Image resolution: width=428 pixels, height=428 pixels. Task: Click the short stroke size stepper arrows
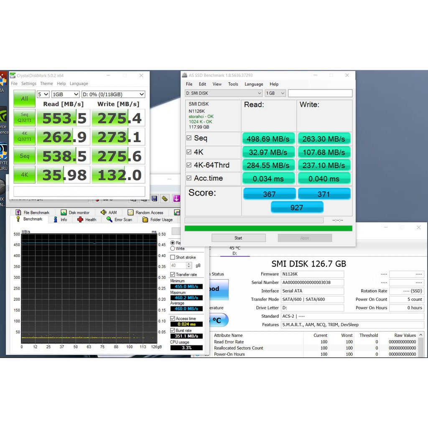189,265
